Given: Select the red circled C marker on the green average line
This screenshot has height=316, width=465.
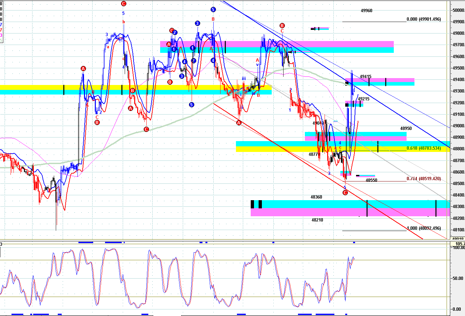Looking at the screenshot, I should click(146, 129).
